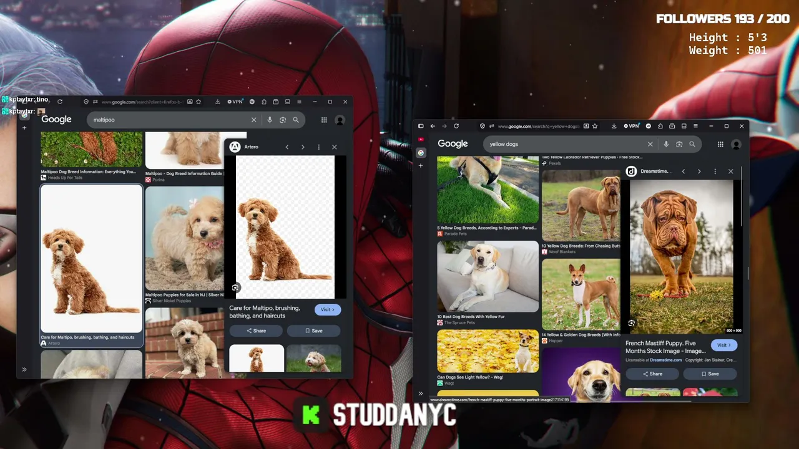799x449 pixels.
Task: Visit the Artero maltipoo care page
Action: pyautogui.click(x=328, y=309)
